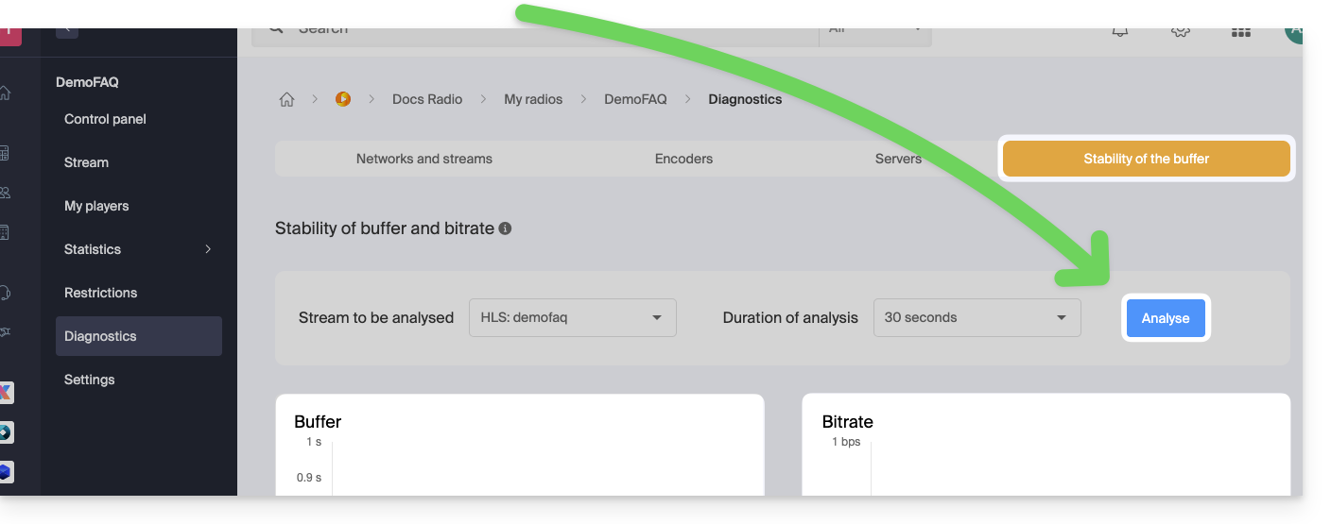
Task: Open Restrictions in the sidebar
Action: pos(100,293)
